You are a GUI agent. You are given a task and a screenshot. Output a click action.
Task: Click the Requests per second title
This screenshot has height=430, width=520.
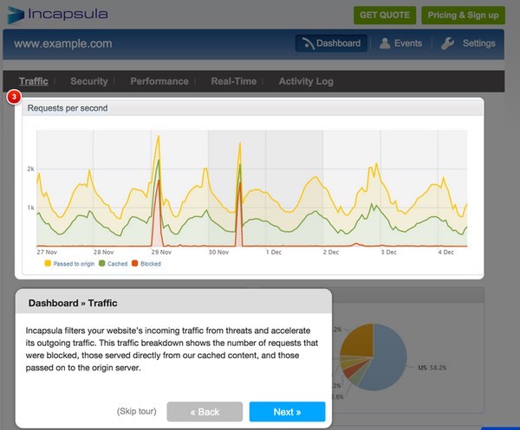(68, 108)
